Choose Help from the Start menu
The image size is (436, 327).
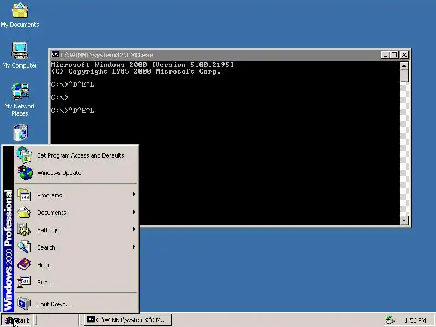click(x=76, y=265)
